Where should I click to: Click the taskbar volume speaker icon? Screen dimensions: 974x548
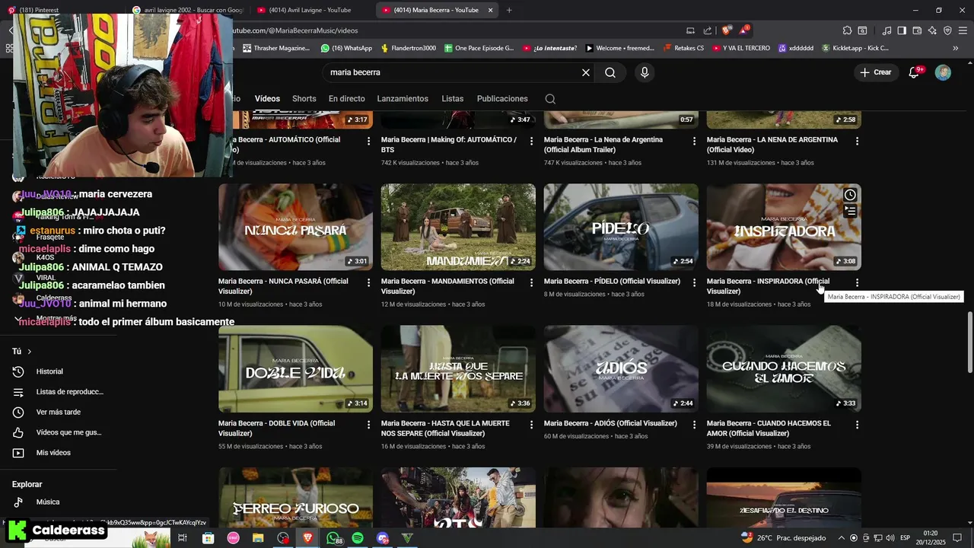890,538
